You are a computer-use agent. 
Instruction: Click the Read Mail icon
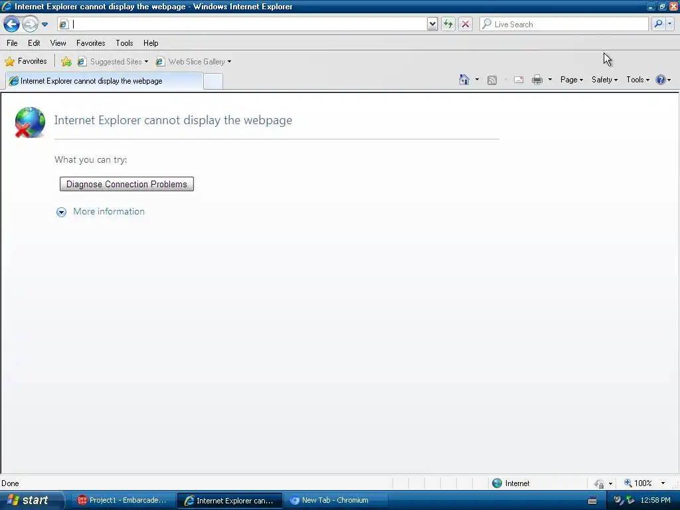coord(519,80)
